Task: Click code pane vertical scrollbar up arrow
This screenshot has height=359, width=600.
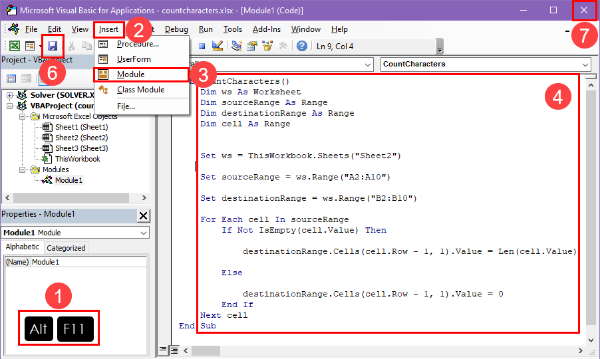Action: pyautogui.click(x=591, y=85)
